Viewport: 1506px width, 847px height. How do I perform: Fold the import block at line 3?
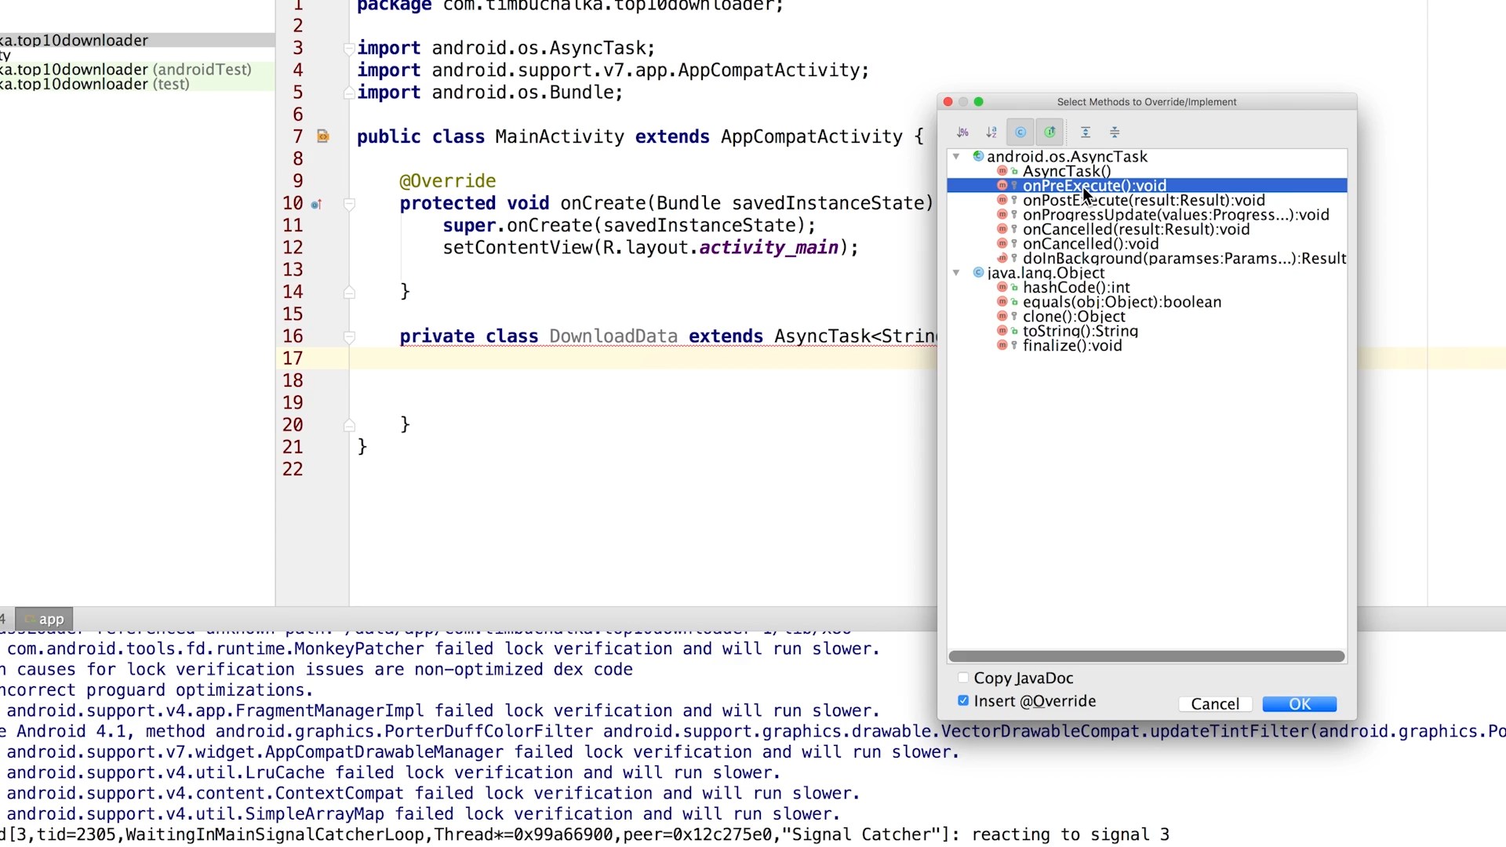[x=349, y=49]
